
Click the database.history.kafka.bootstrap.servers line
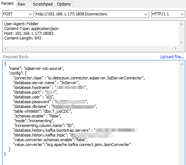pyautogui.click(x=75, y=130)
